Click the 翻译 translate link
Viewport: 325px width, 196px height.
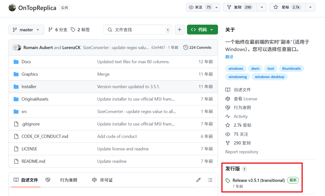click(229, 57)
